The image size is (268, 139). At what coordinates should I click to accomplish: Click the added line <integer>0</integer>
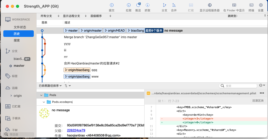point(198,123)
